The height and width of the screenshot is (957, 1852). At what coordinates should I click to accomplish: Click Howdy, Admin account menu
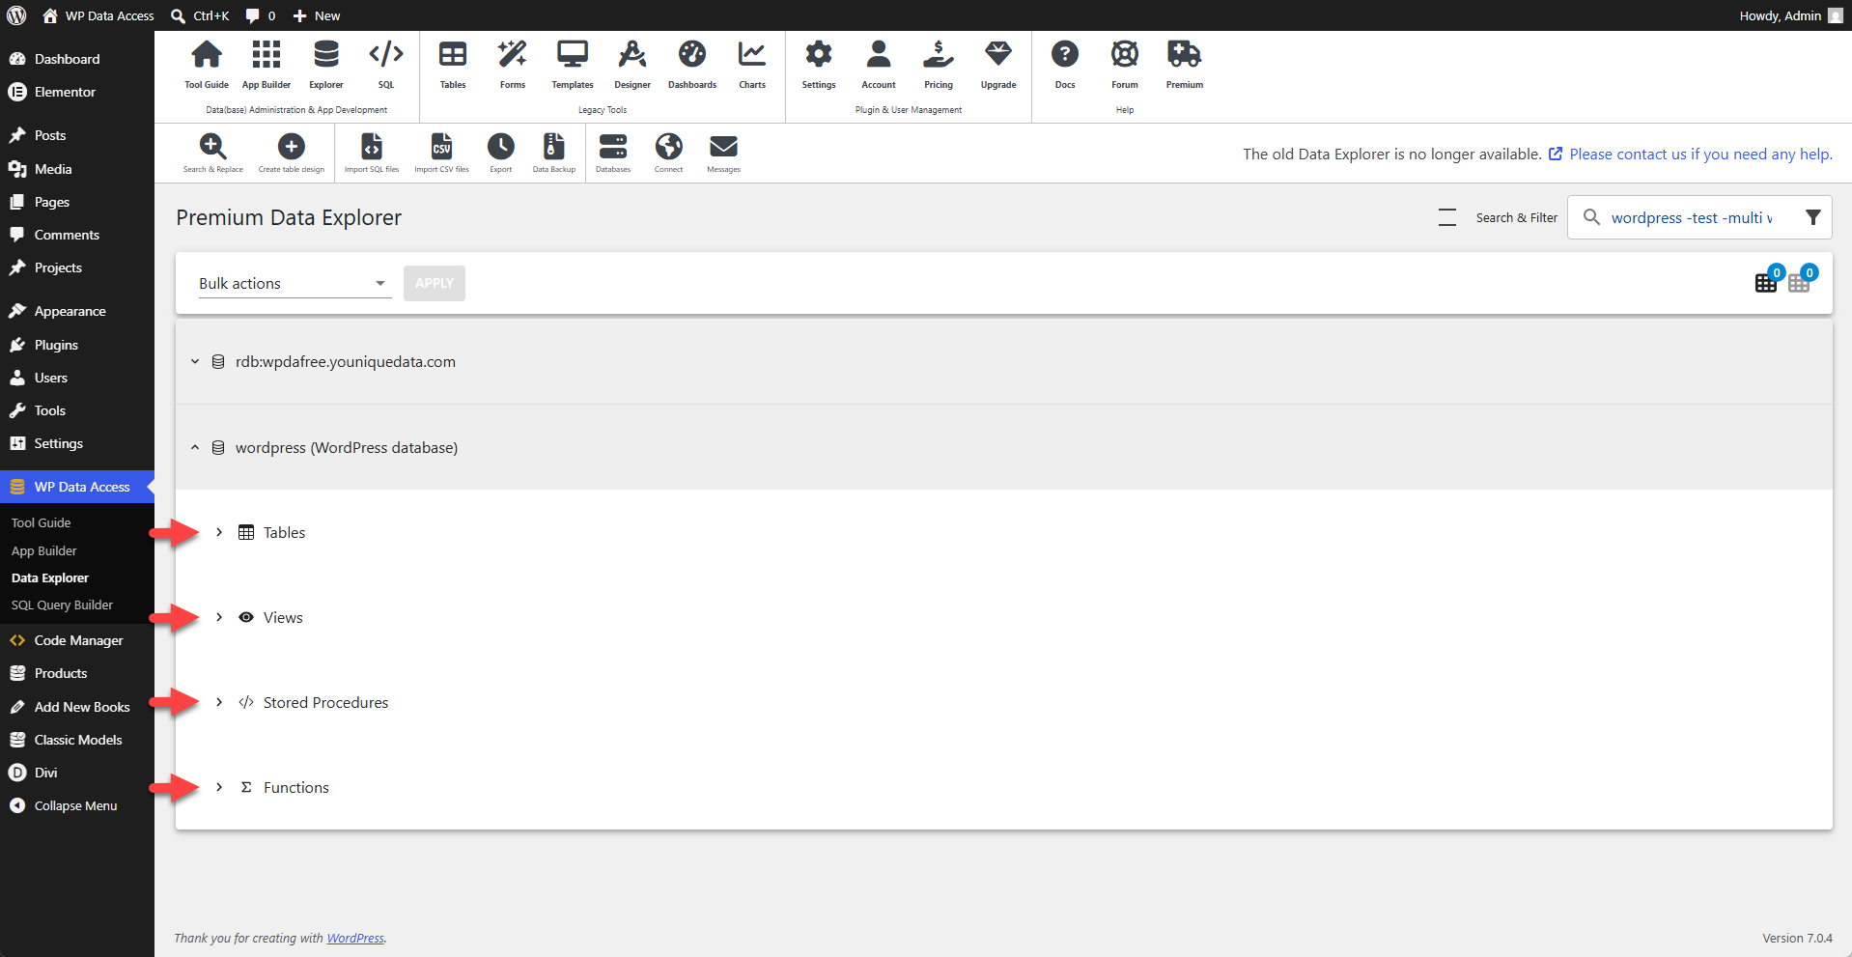point(1791,15)
